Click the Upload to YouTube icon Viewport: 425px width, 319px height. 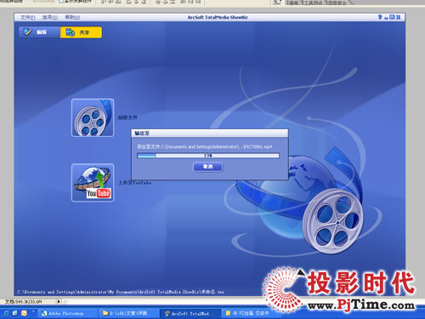pos(93,183)
